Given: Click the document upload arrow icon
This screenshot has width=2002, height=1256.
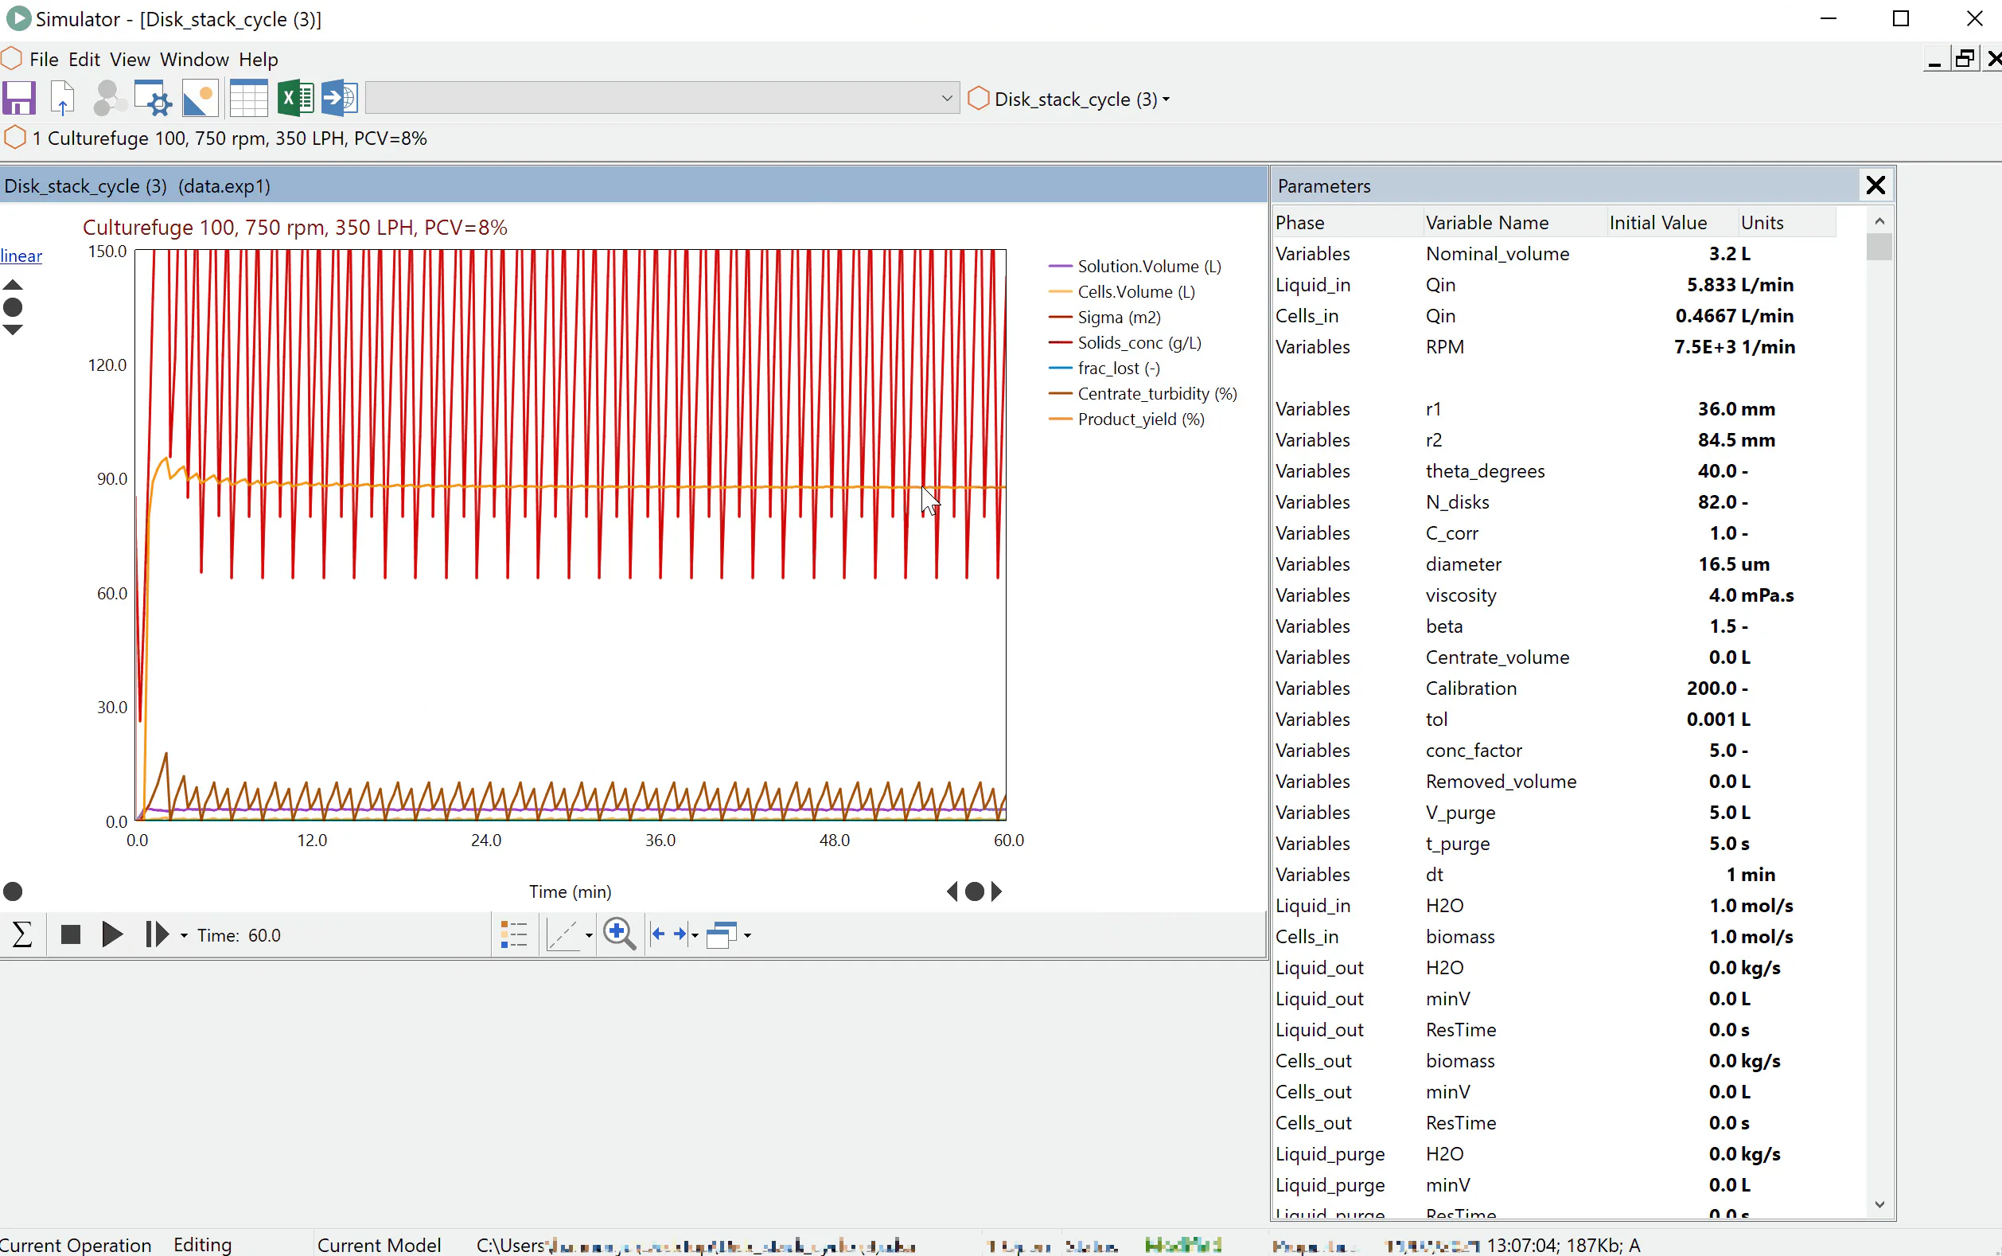Looking at the screenshot, I should [63, 99].
